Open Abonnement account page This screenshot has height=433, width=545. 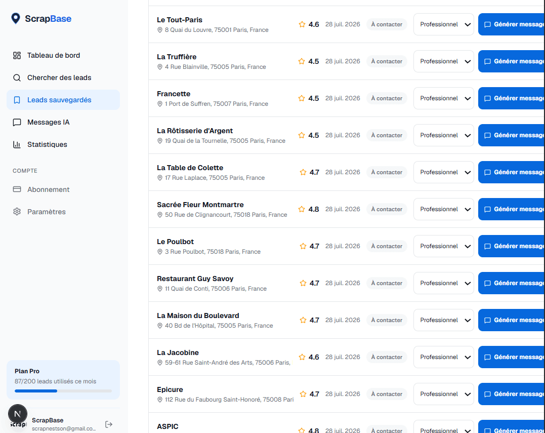pos(63,189)
